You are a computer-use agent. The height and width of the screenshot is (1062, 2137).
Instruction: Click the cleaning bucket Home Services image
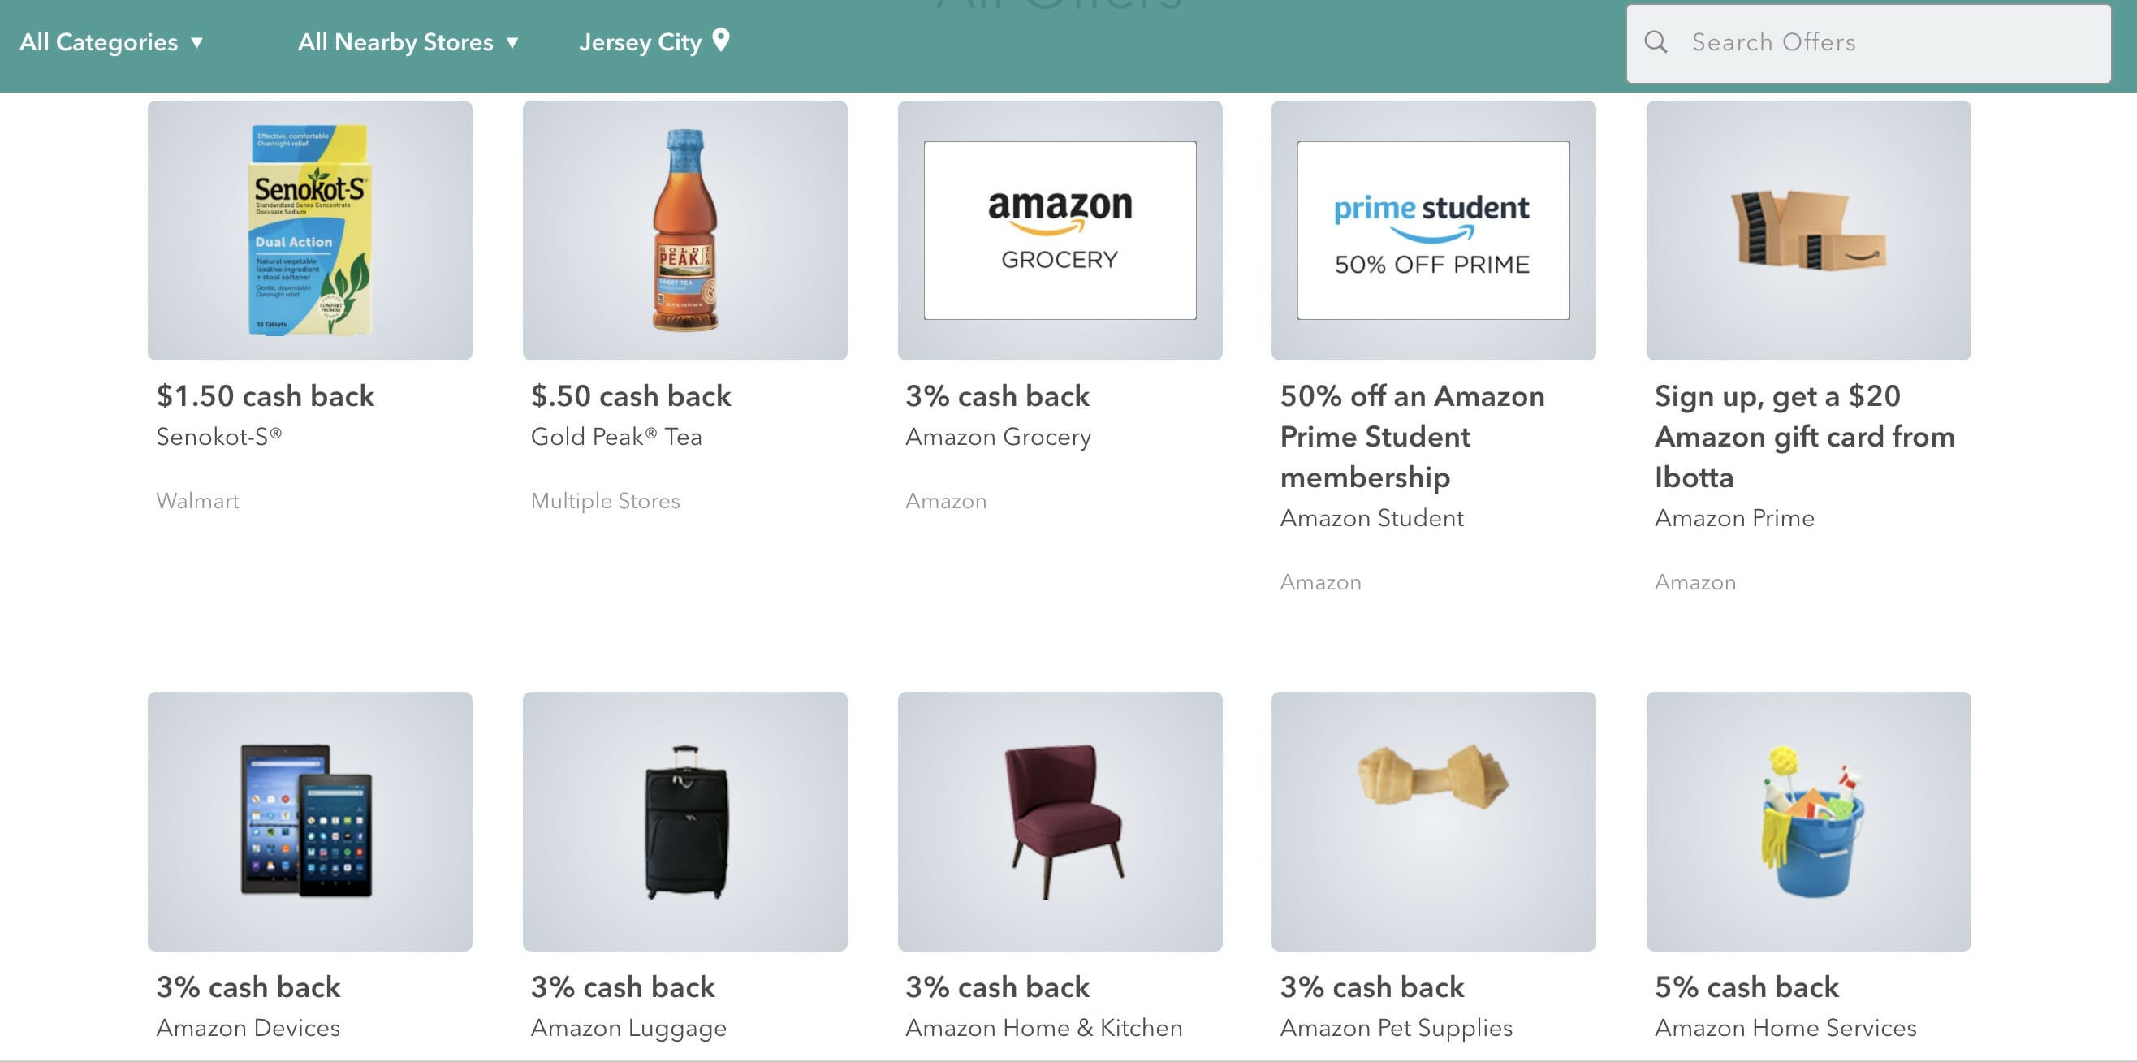click(1807, 821)
